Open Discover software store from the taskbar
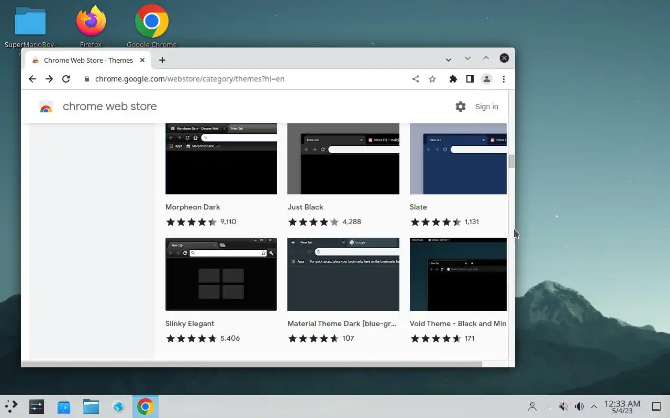This screenshot has height=418, width=670. click(x=64, y=407)
